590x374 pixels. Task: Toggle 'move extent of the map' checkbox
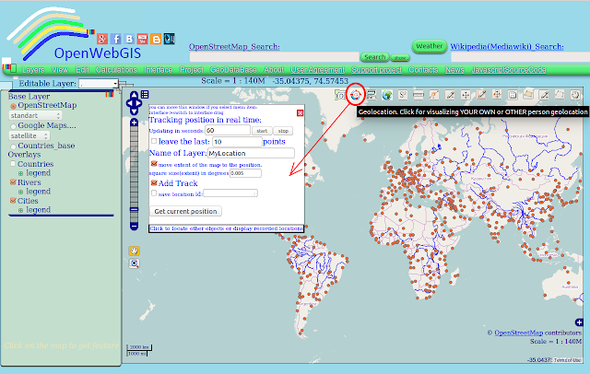[154, 163]
